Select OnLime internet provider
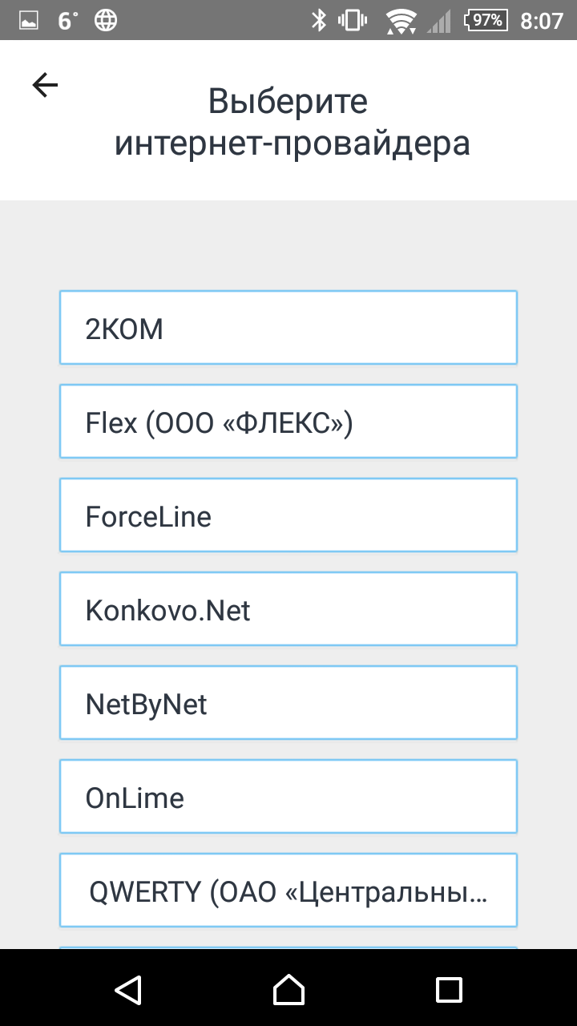Viewport: 577px width, 1026px height. [288, 797]
